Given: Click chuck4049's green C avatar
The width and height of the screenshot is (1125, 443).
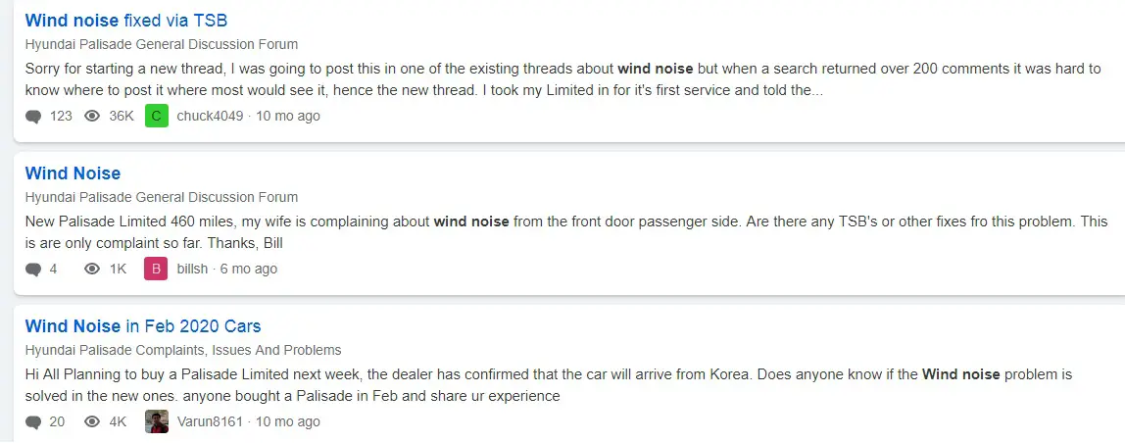Looking at the screenshot, I should tap(157, 116).
